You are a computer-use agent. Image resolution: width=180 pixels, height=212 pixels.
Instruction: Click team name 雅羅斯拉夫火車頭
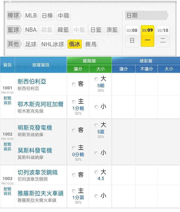(x=40, y=193)
